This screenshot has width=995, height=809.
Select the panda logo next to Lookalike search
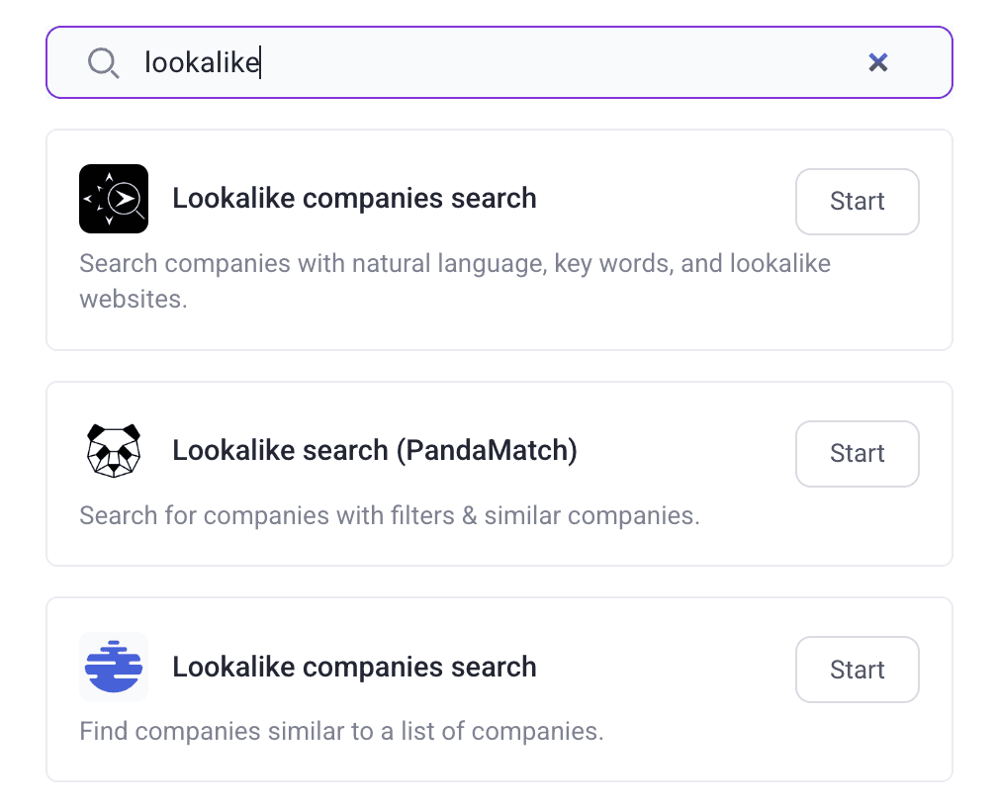click(x=113, y=450)
